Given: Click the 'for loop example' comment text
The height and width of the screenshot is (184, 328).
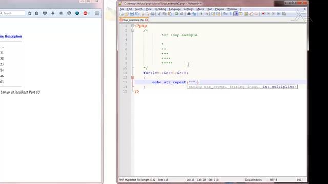Looking at the screenshot, I should 179,35.
